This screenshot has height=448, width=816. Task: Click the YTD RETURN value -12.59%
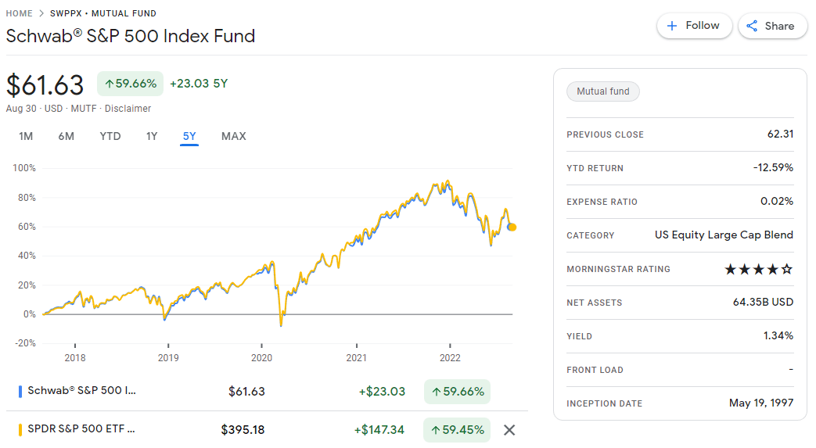point(773,167)
